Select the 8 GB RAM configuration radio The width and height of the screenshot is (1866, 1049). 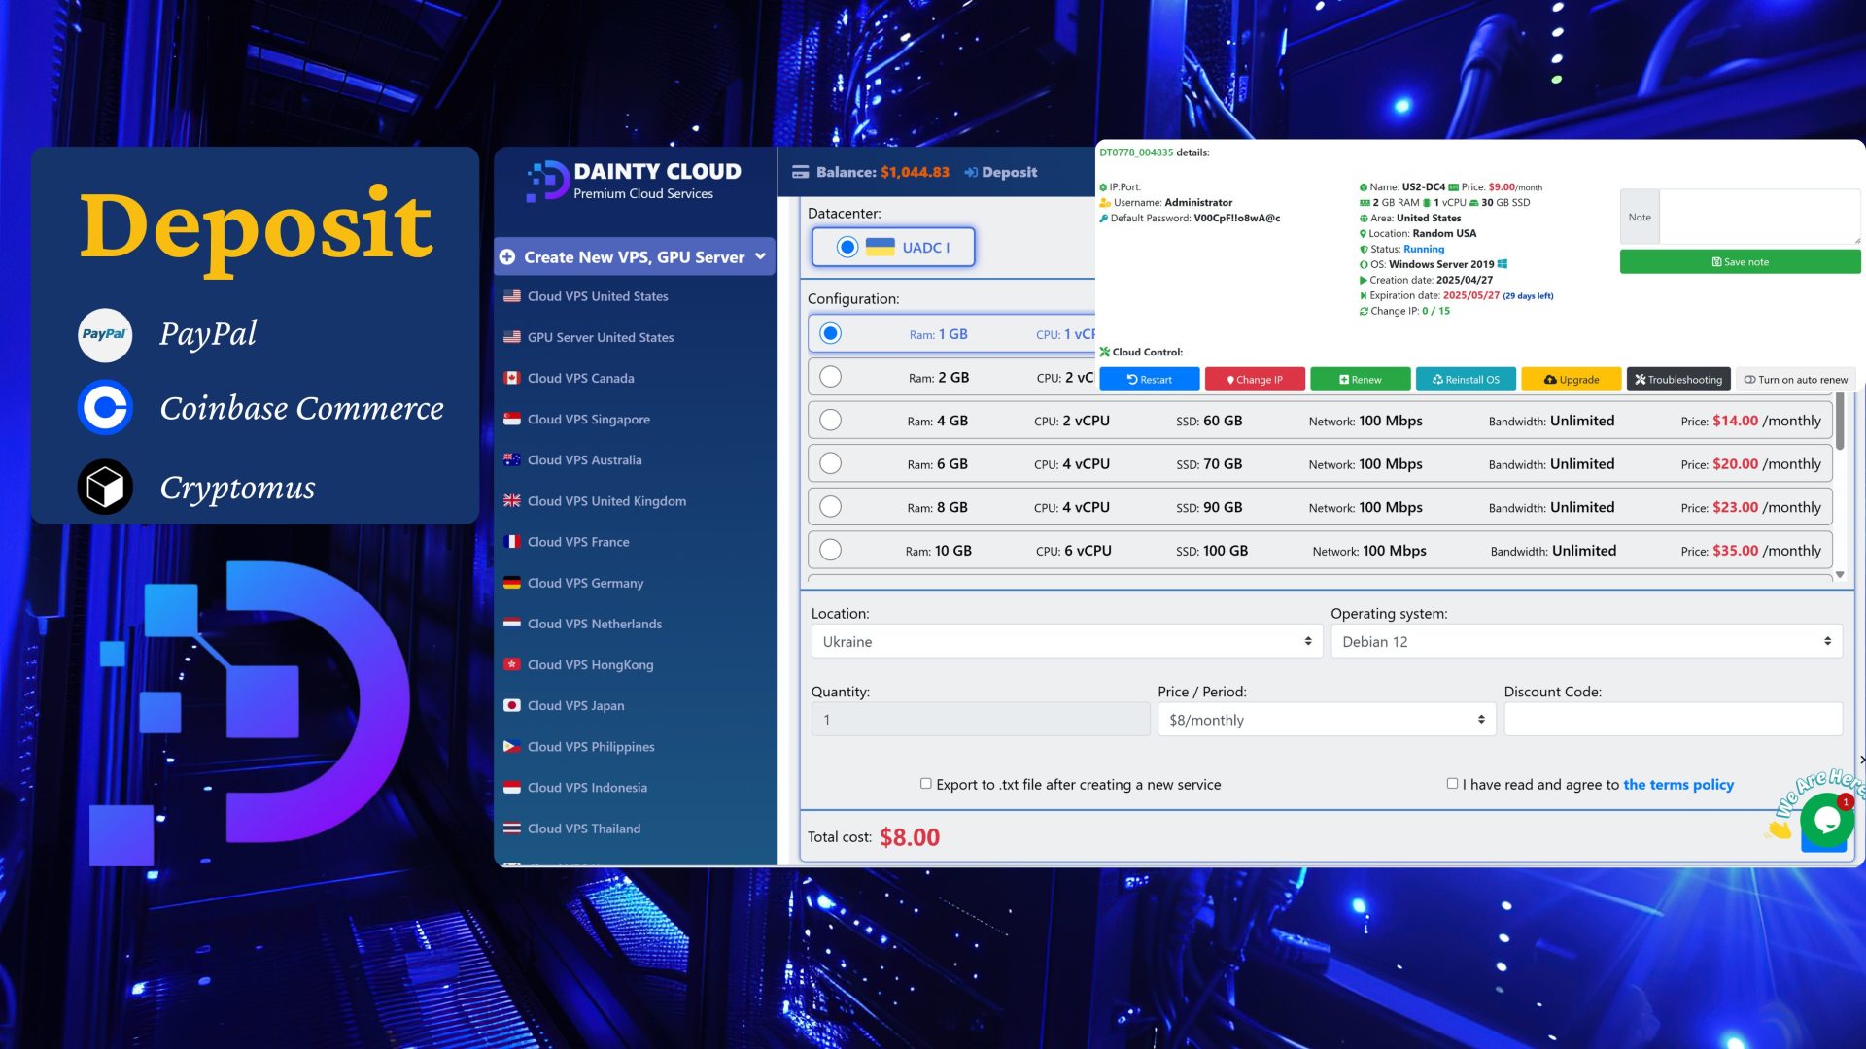(830, 506)
